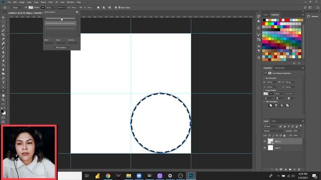Click the stroke color swatch in options bar
The image size is (321, 180).
click(x=43, y=7)
